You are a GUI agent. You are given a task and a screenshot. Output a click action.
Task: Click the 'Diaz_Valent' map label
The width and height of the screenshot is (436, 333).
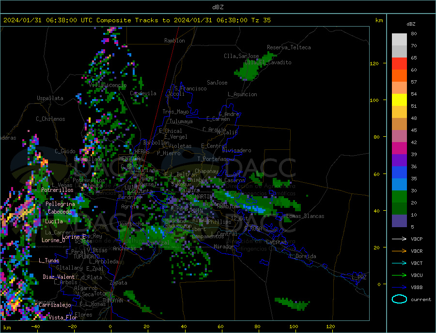(x=59, y=277)
